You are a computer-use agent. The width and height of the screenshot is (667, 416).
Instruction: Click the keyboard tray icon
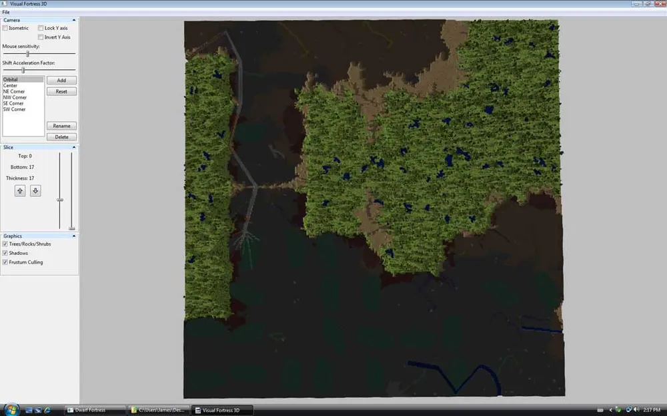tap(600, 410)
